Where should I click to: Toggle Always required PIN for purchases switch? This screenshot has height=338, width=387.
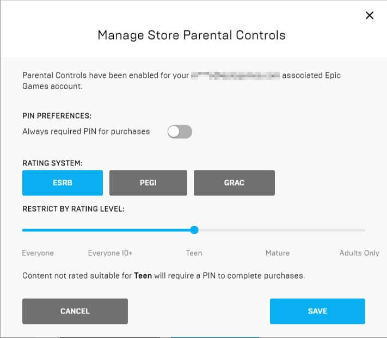(180, 132)
